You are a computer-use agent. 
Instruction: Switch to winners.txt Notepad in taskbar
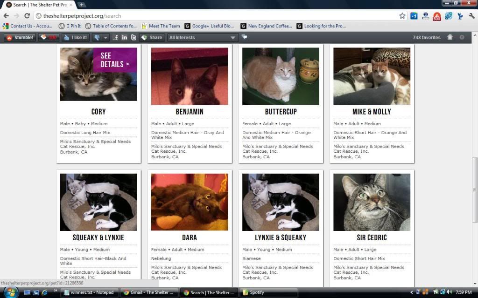point(88,292)
